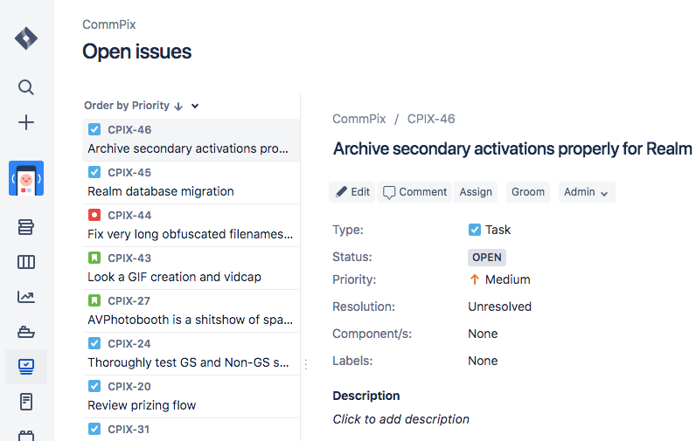
Task: Click the Groom button
Action: (528, 192)
